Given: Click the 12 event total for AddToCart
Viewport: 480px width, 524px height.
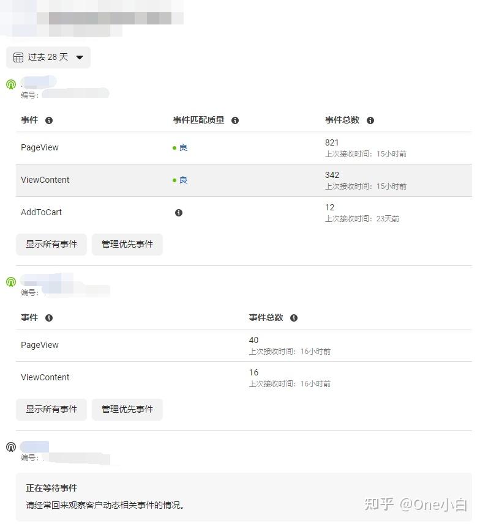Looking at the screenshot, I should [330, 207].
